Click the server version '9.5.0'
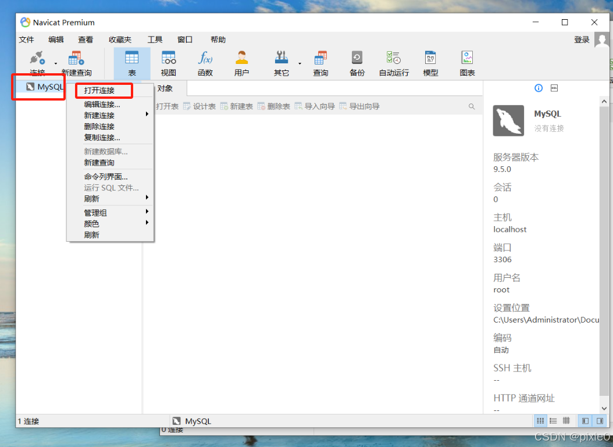This screenshot has width=613, height=447. click(x=502, y=169)
